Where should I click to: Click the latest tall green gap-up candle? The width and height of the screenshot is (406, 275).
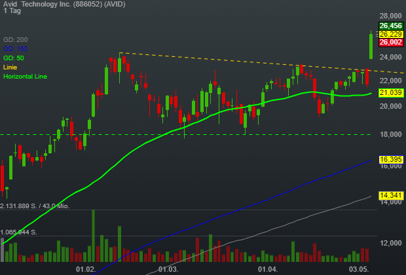[371, 46]
